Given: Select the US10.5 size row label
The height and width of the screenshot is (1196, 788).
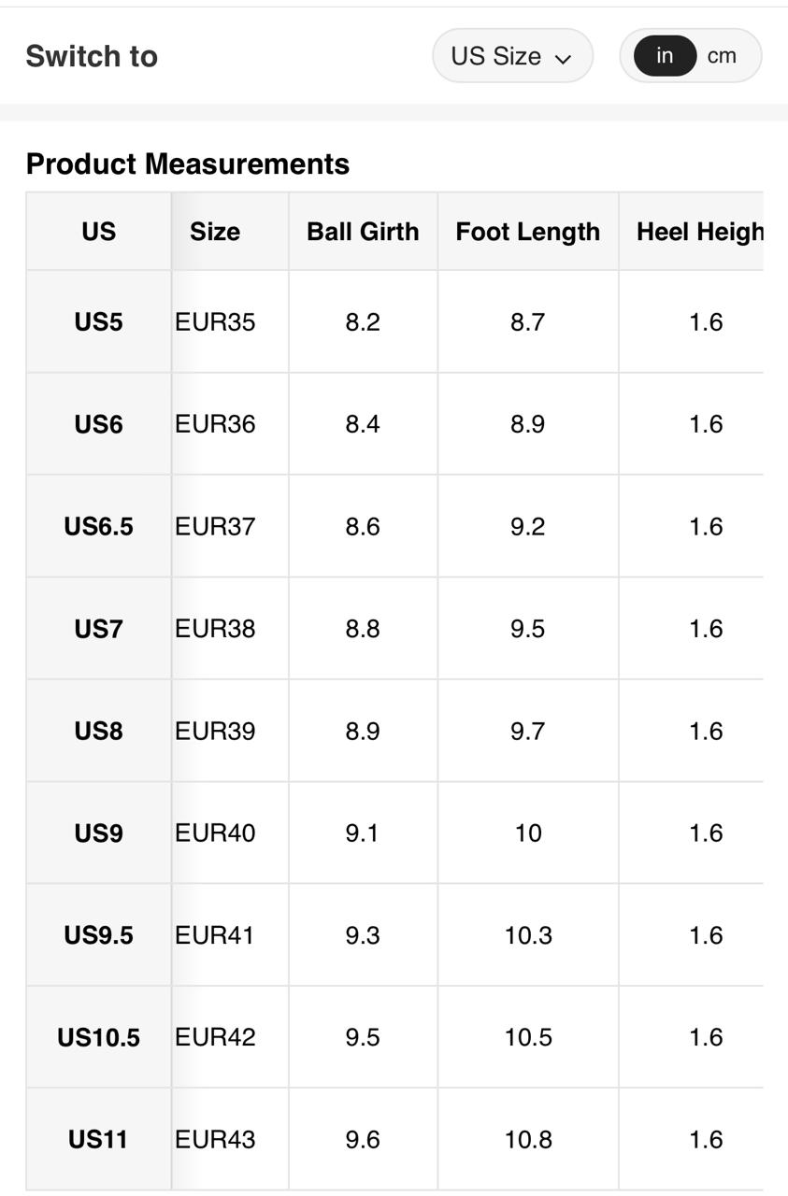Looking at the screenshot, I should pyautogui.click(x=98, y=1037).
